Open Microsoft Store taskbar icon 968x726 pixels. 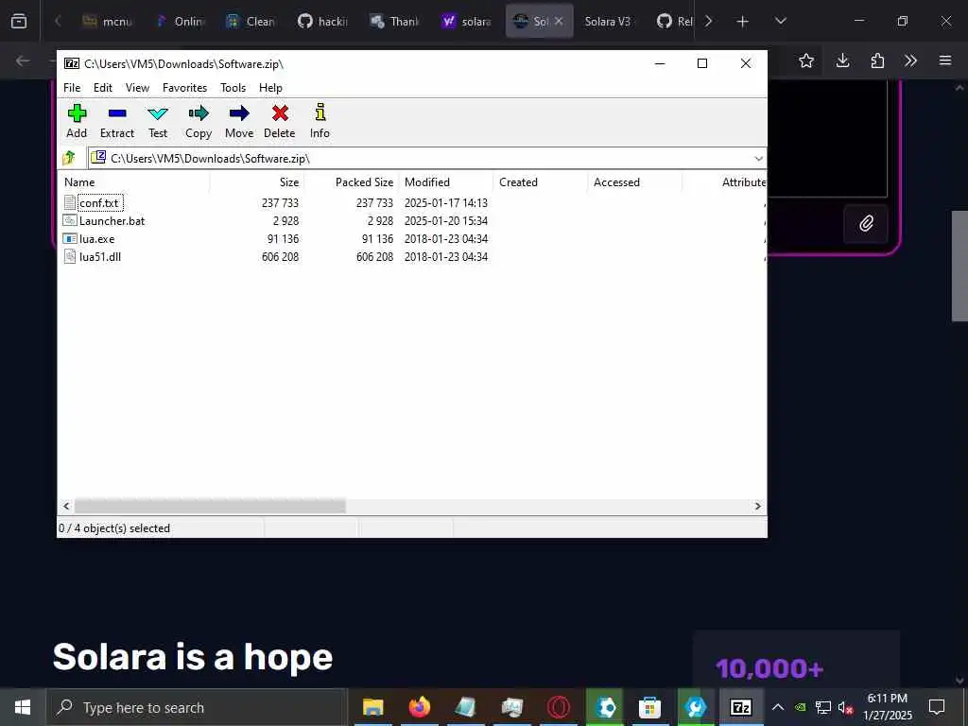pos(649,707)
